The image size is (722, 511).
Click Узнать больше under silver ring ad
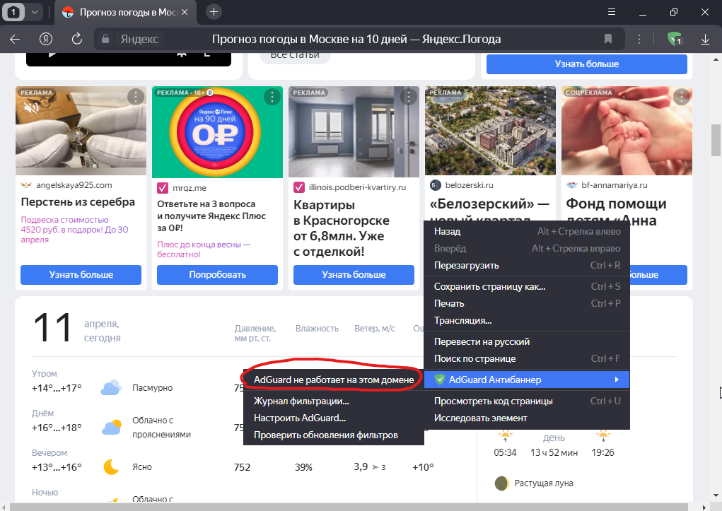[81, 275]
